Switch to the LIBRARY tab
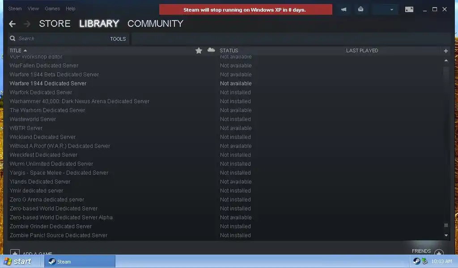This screenshot has width=458, height=268. [x=99, y=24]
